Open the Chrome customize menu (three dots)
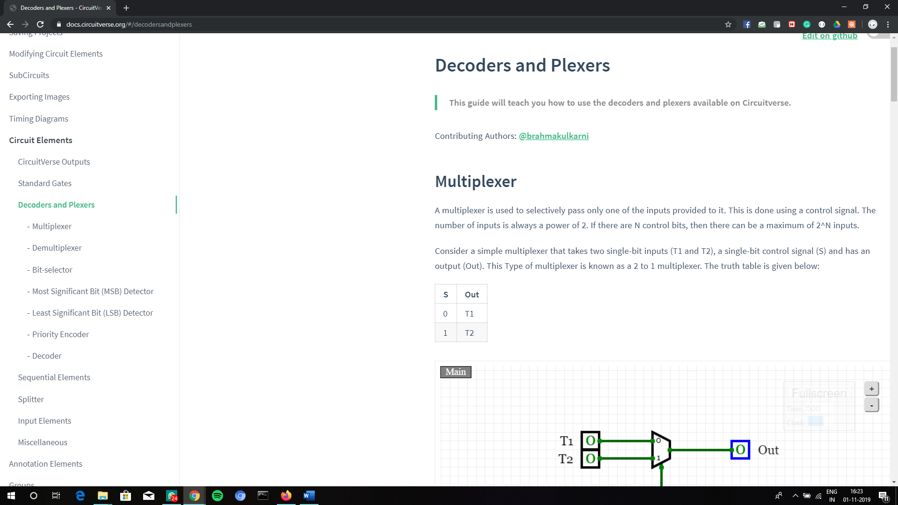Viewport: 898px width, 505px height. coord(888,24)
